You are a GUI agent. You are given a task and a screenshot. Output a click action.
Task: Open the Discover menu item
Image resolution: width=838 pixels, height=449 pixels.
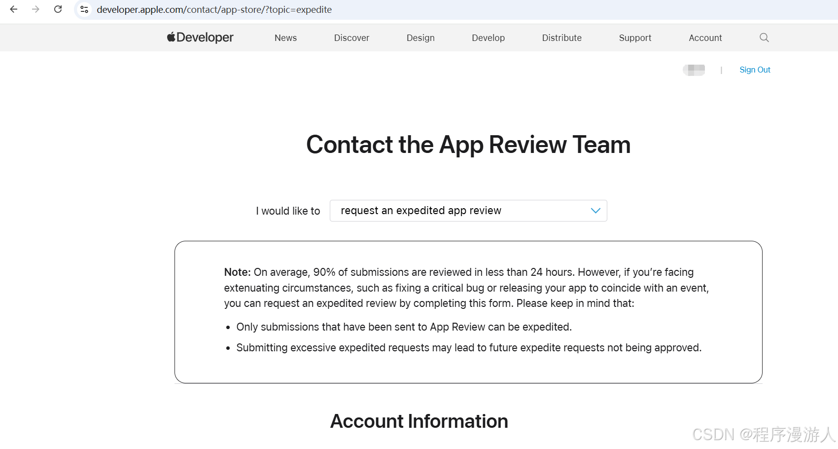pyautogui.click(x=351, y=38)
